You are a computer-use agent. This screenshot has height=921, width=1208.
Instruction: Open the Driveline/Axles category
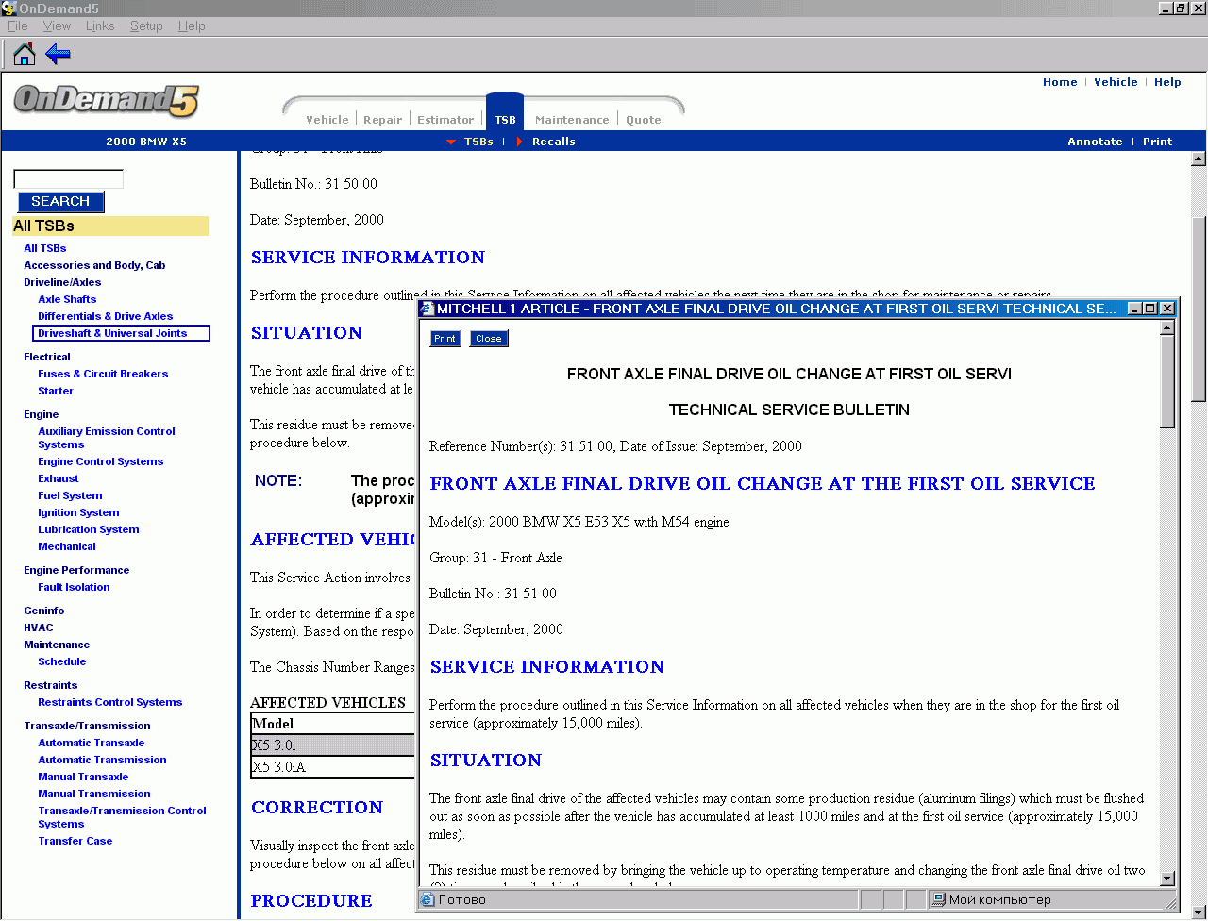(62, 282)
